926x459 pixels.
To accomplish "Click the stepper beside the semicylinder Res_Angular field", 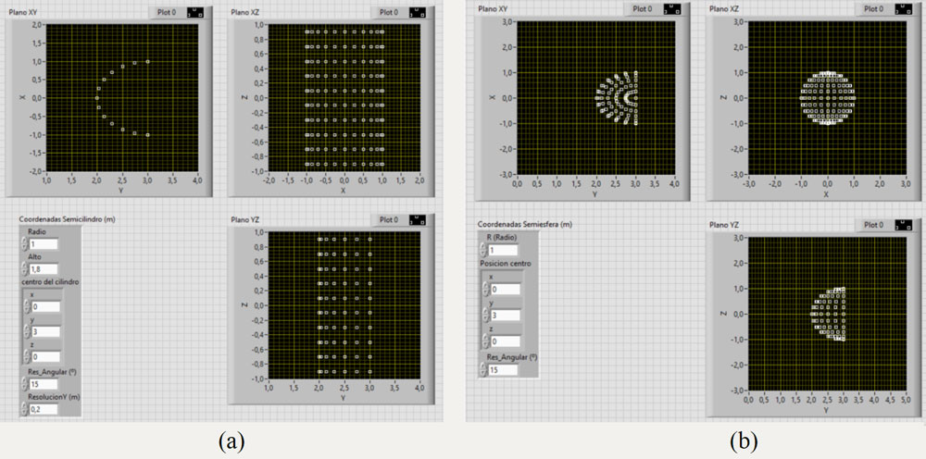I will point(22,386).
